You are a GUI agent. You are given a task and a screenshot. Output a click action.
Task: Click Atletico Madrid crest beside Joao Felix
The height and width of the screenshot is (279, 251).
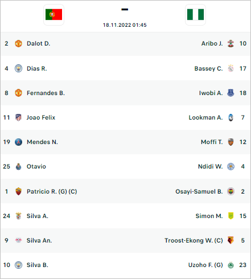18,117
